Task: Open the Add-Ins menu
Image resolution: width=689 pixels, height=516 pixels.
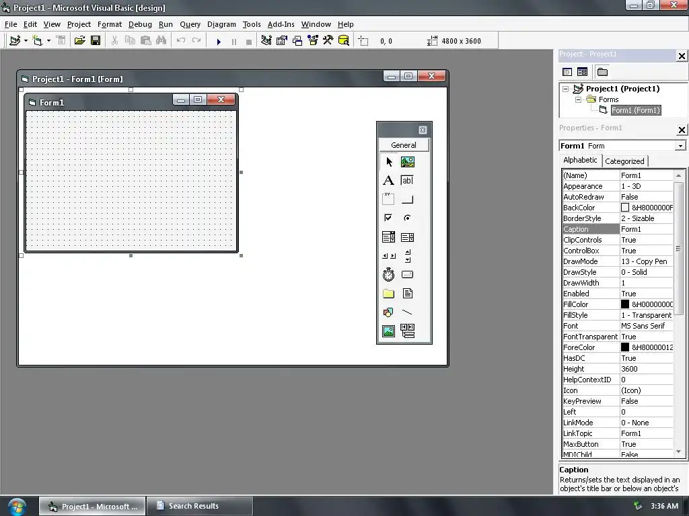Action: [x=281, y=25]
